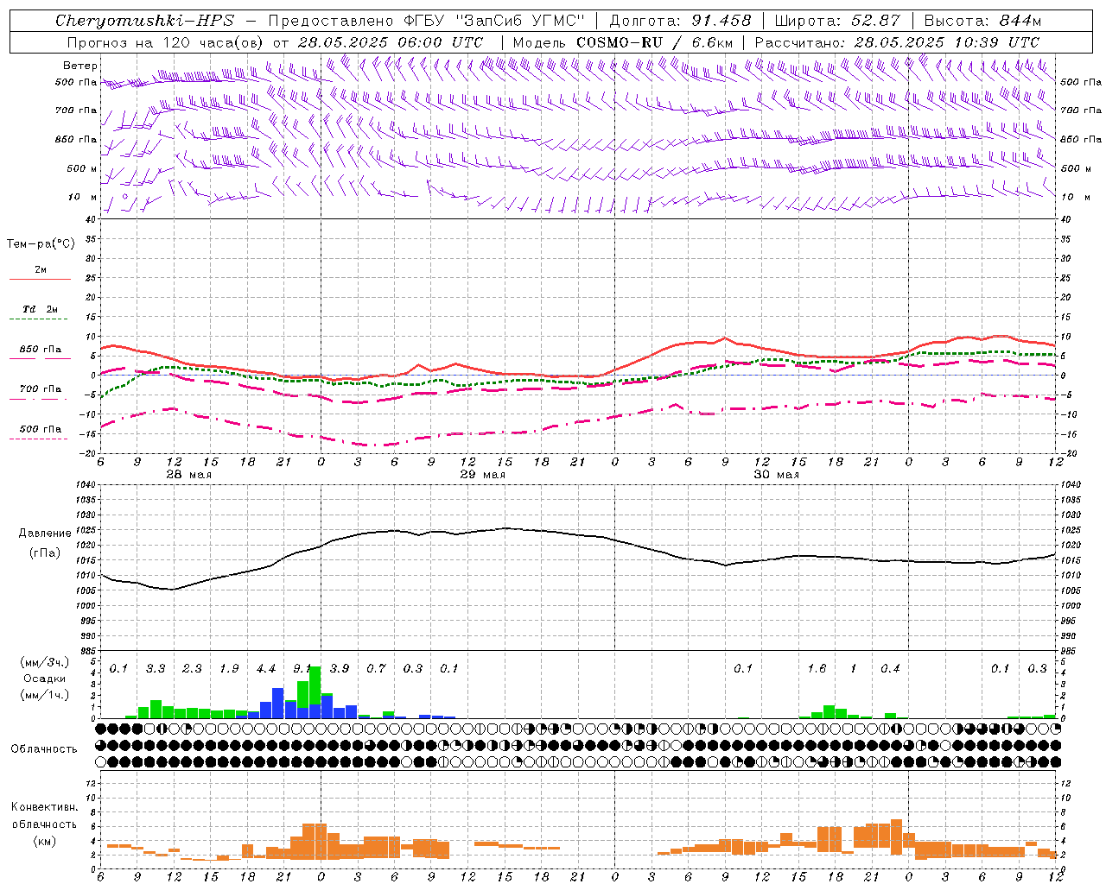Select the 2.3 precipitation total

(x=192, y=668)
